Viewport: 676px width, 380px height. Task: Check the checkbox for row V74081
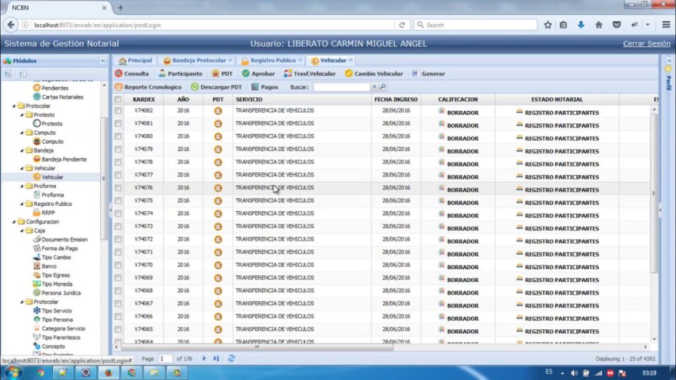118,123
